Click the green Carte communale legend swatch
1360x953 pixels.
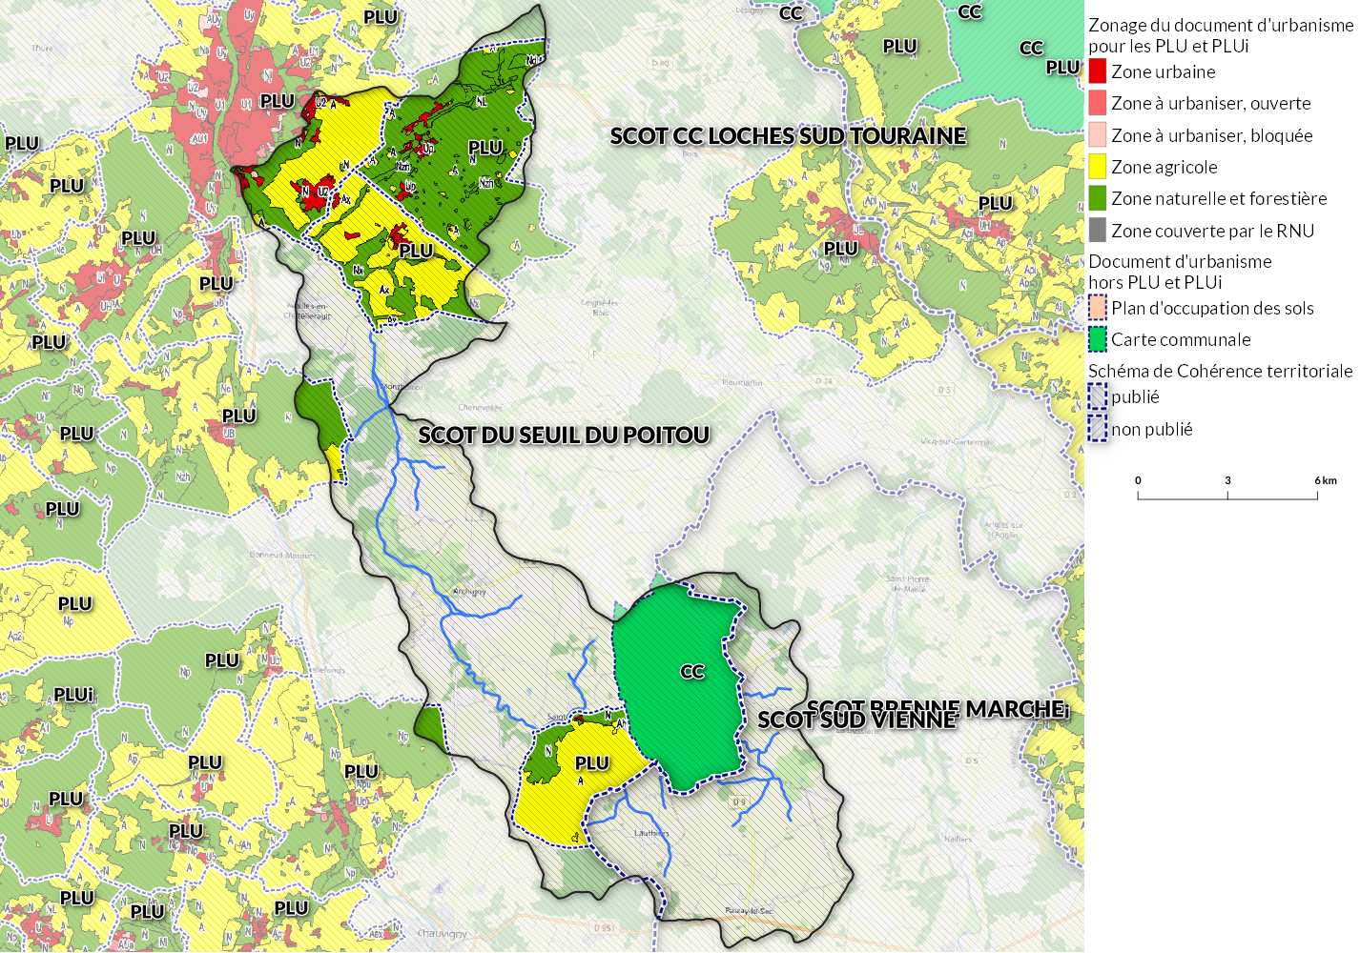point(1098,339)
